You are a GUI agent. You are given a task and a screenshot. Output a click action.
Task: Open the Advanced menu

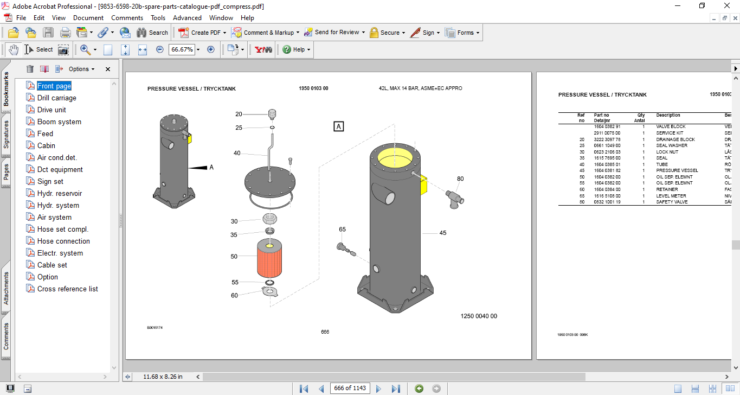point(187,17)
